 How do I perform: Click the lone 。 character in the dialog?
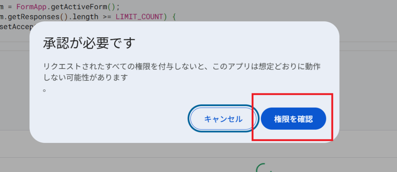pos(44,90)
